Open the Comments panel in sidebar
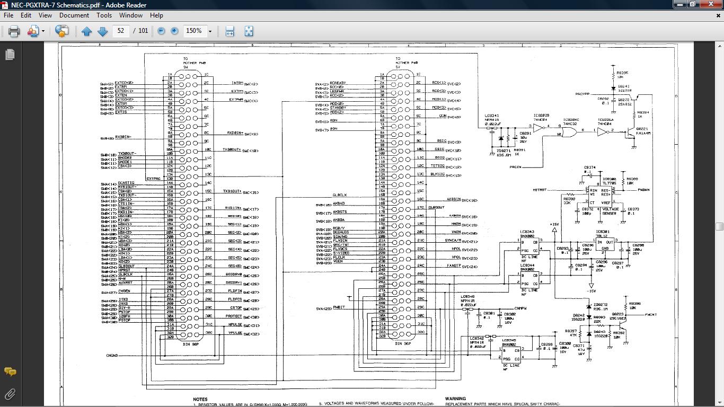 [x=10, y=371]
